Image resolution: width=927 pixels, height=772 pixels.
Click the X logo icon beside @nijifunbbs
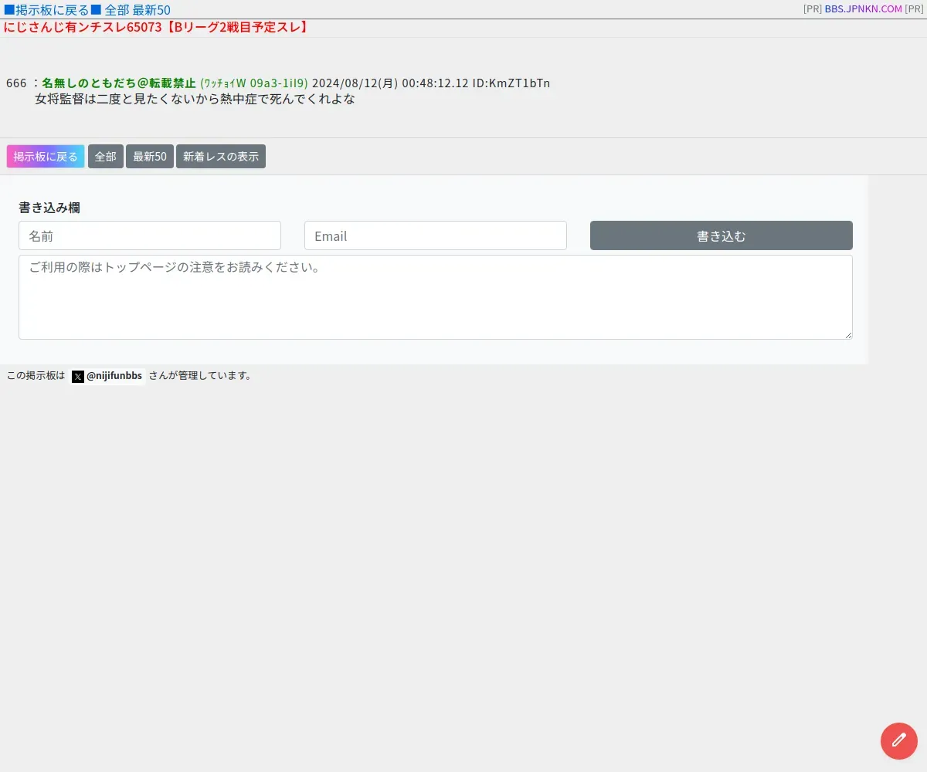point(78,377)
